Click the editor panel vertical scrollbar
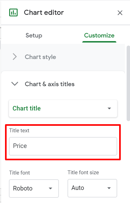The image size is (130, 203). click(x=128, y=83)
